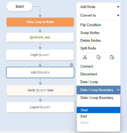The image size is (127, 133).
Task: Expand the Convert to chevron
Action: [x=118, y=15]
